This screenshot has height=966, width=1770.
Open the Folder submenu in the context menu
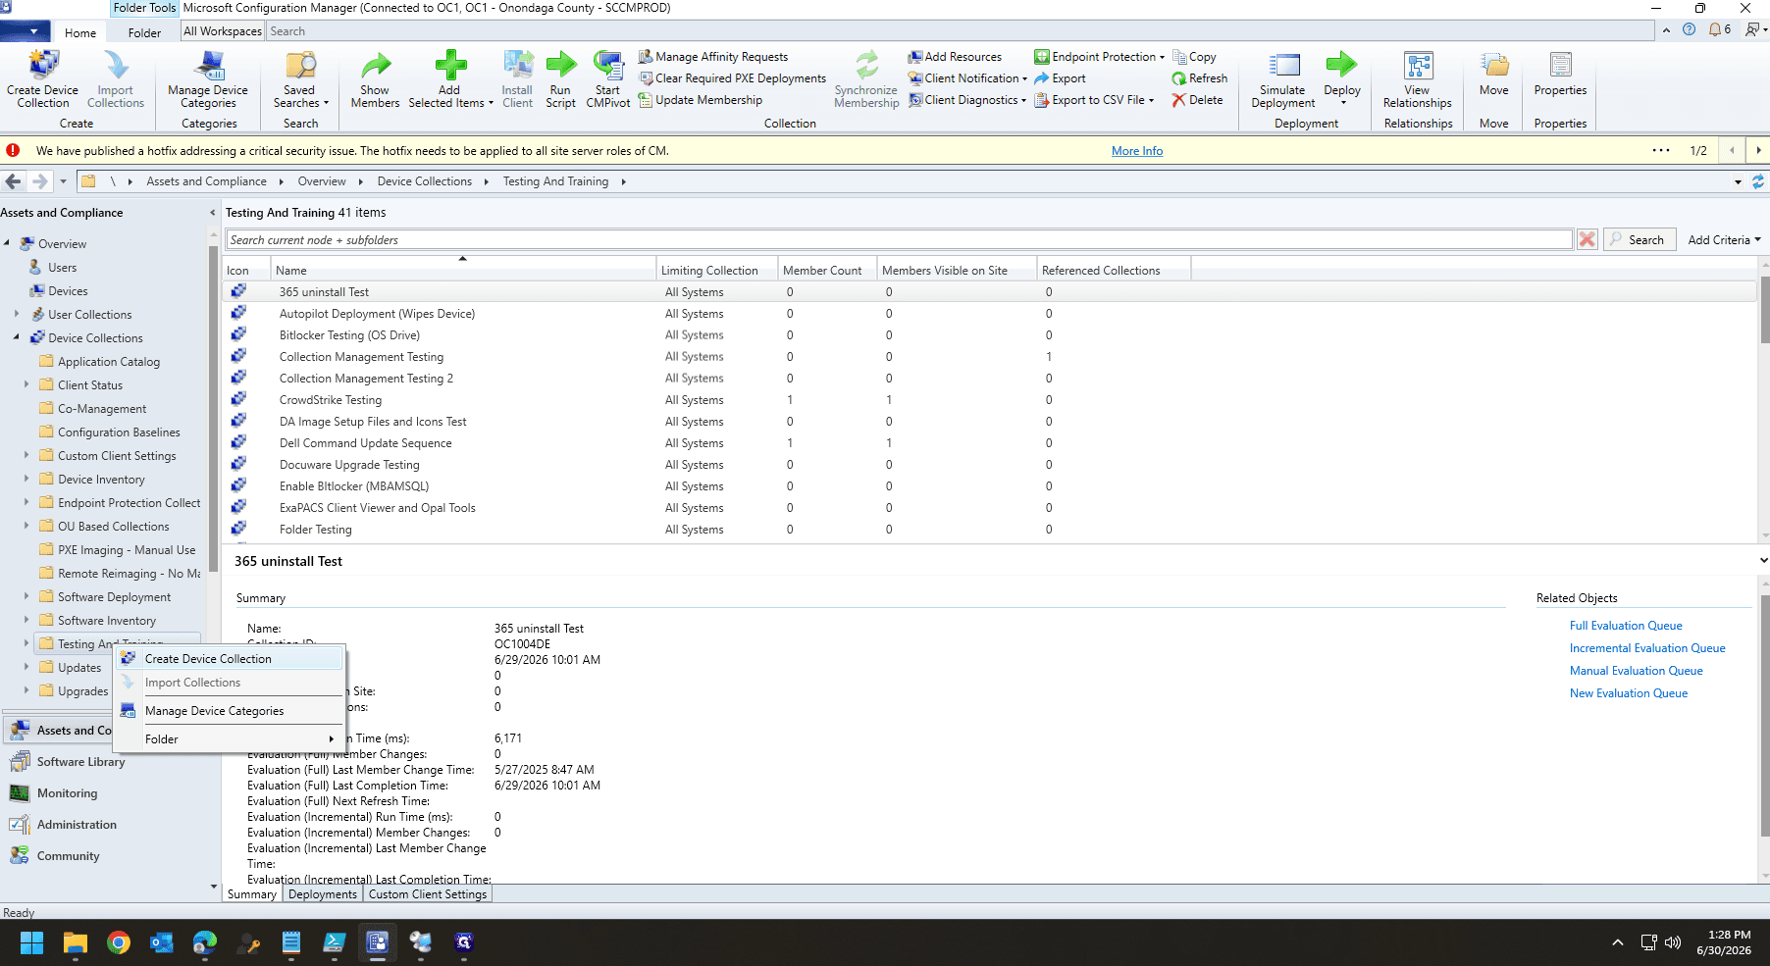coord(230,739)
